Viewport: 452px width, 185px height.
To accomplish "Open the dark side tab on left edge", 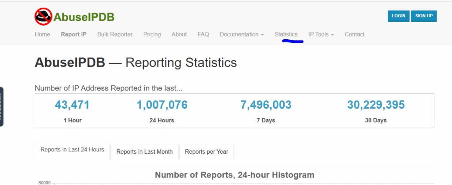I will click(x=1, y=106).
